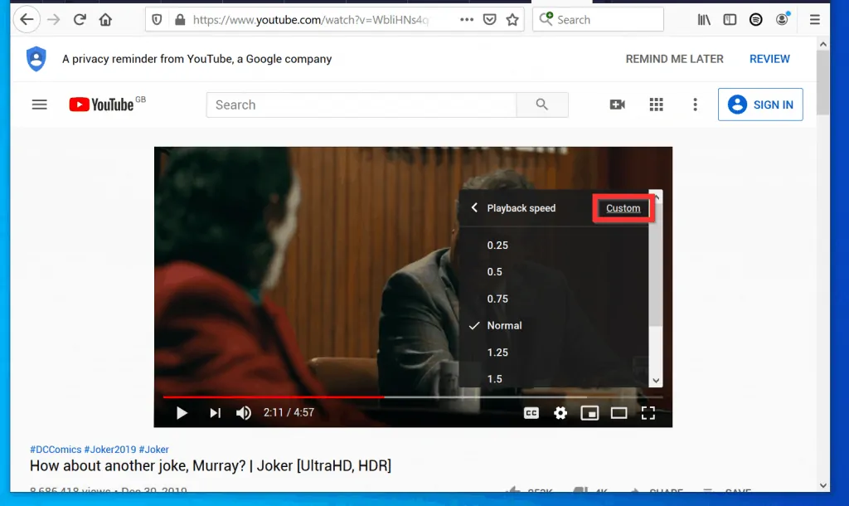The width and height of the screenshot is (849, 506).
Task: Toggle closed captions CC
Action: click(x=531, y=413)
